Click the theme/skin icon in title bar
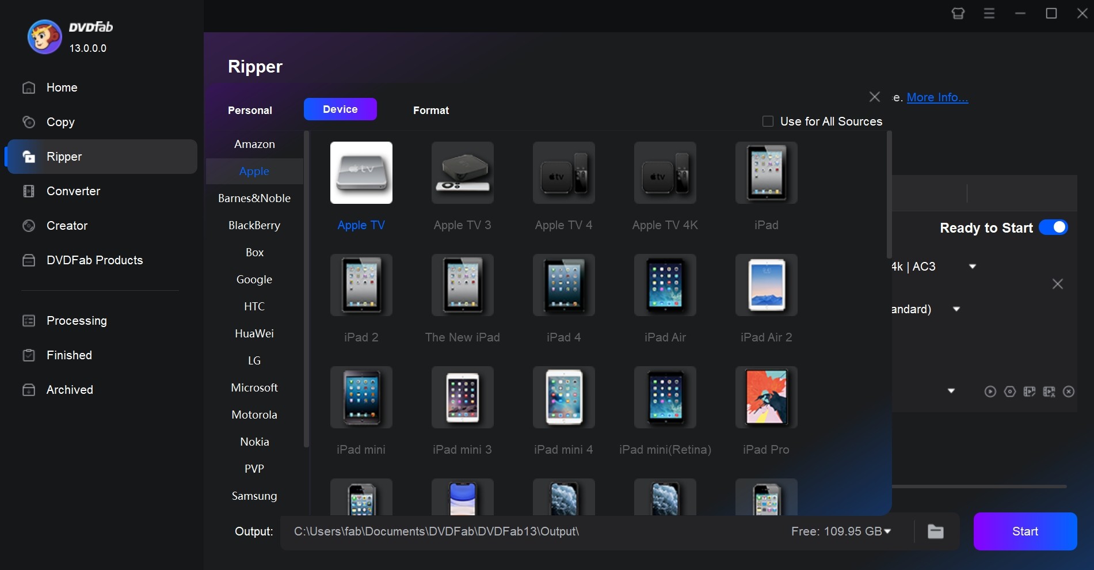Image resolution: width=1094 pixels, height=570 pixels. (x=958, y=13)
